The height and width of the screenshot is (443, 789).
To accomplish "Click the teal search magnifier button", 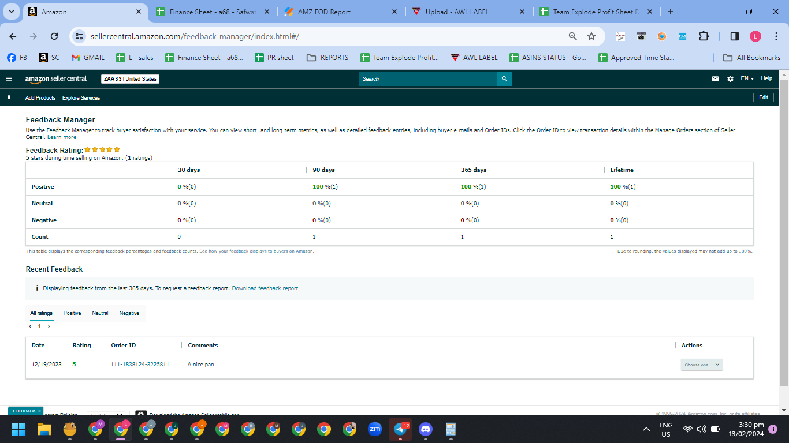I will click(x=505, y=79).
